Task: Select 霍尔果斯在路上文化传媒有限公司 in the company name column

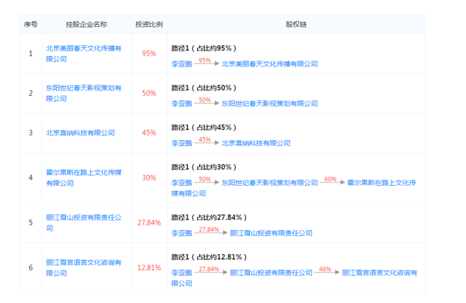Action: point(84,172)
